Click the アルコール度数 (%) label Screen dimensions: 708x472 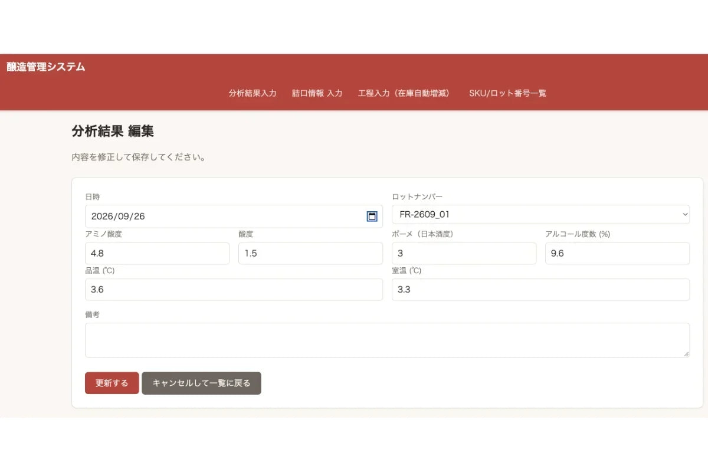tap(578, 234)
